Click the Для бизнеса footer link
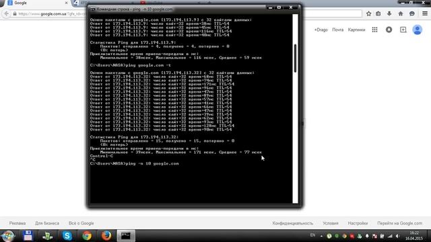The image size is (431, 242). click(47, 223)
